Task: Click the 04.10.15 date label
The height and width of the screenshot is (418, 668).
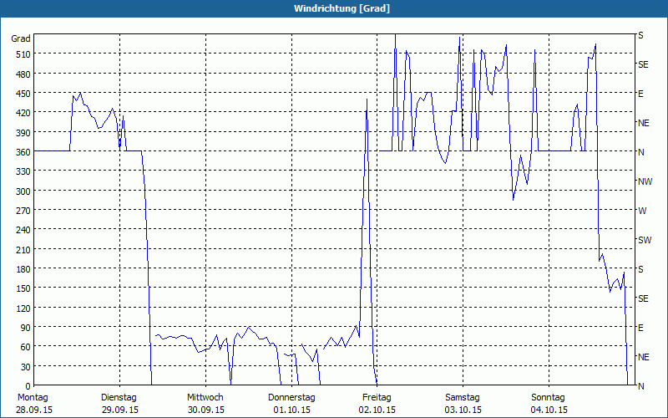Action: pos(549,410)
